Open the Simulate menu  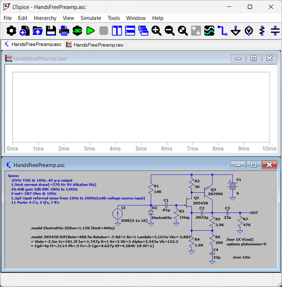coord(91,18)
